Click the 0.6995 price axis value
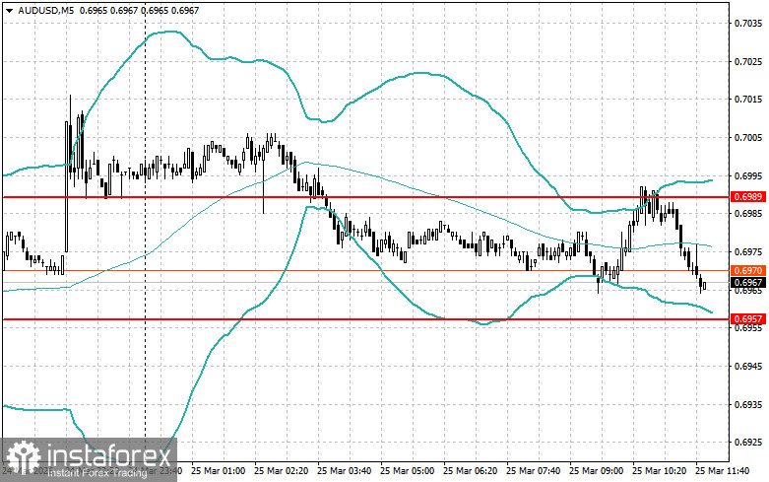Image resolution: width=769 pixels, height=482 pixels. click(748, 175)
